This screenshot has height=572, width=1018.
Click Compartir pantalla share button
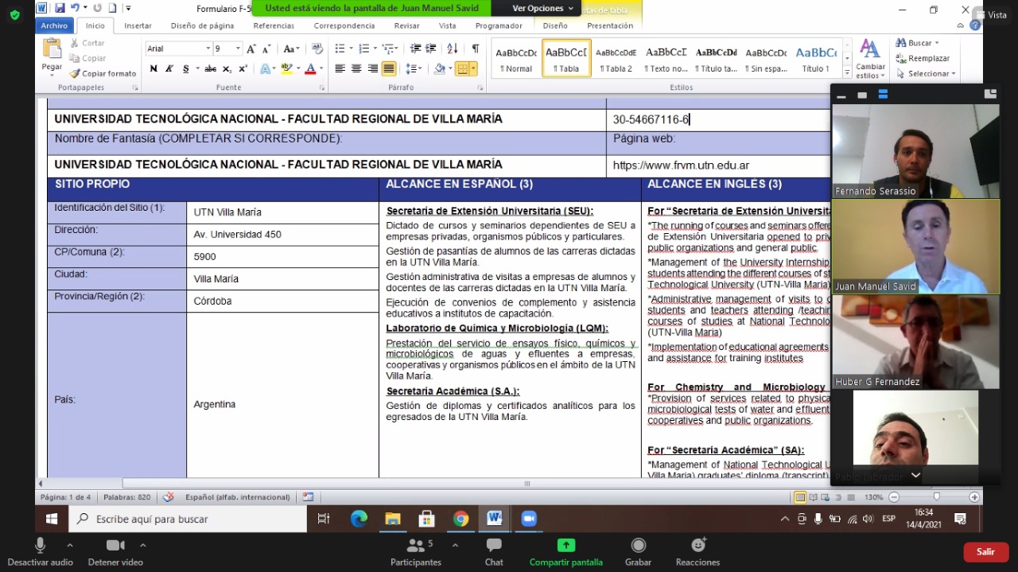tap(566, 552)
